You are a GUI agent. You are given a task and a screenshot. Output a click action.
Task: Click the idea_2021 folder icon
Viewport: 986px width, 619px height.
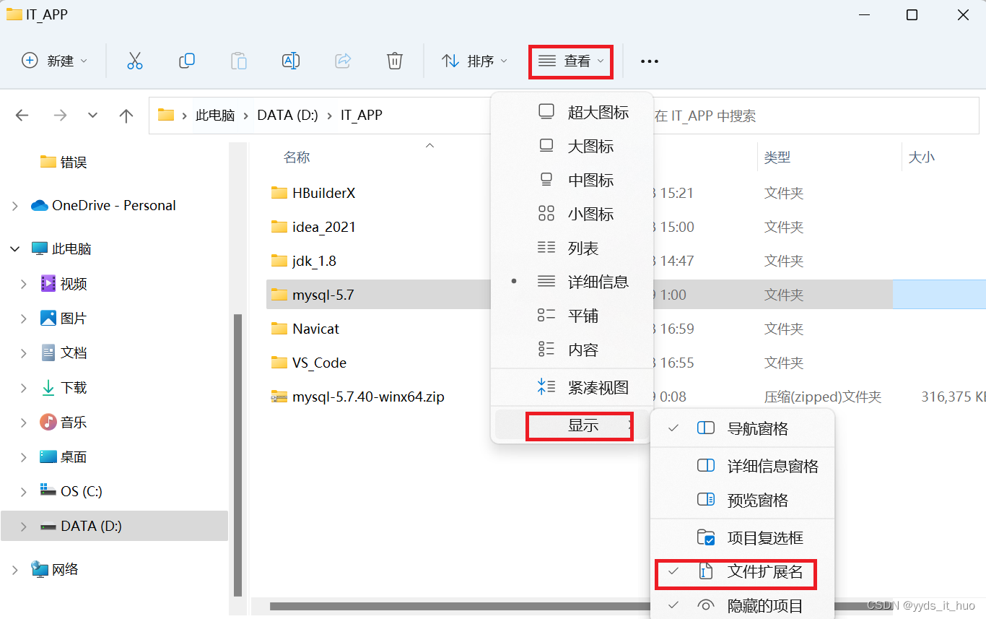coord(279,227)
